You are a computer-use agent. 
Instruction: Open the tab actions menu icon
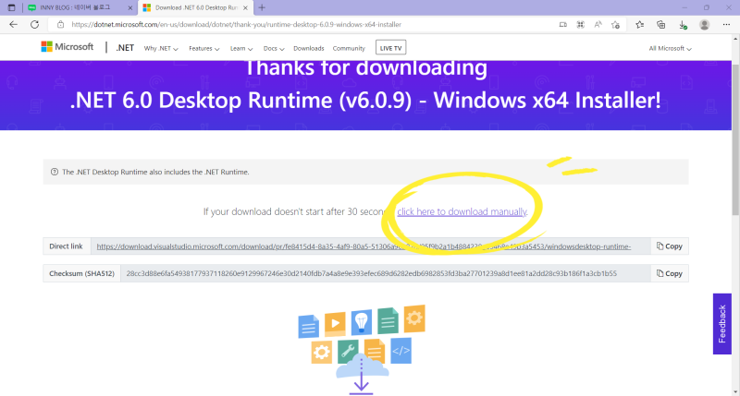(11, 7)
